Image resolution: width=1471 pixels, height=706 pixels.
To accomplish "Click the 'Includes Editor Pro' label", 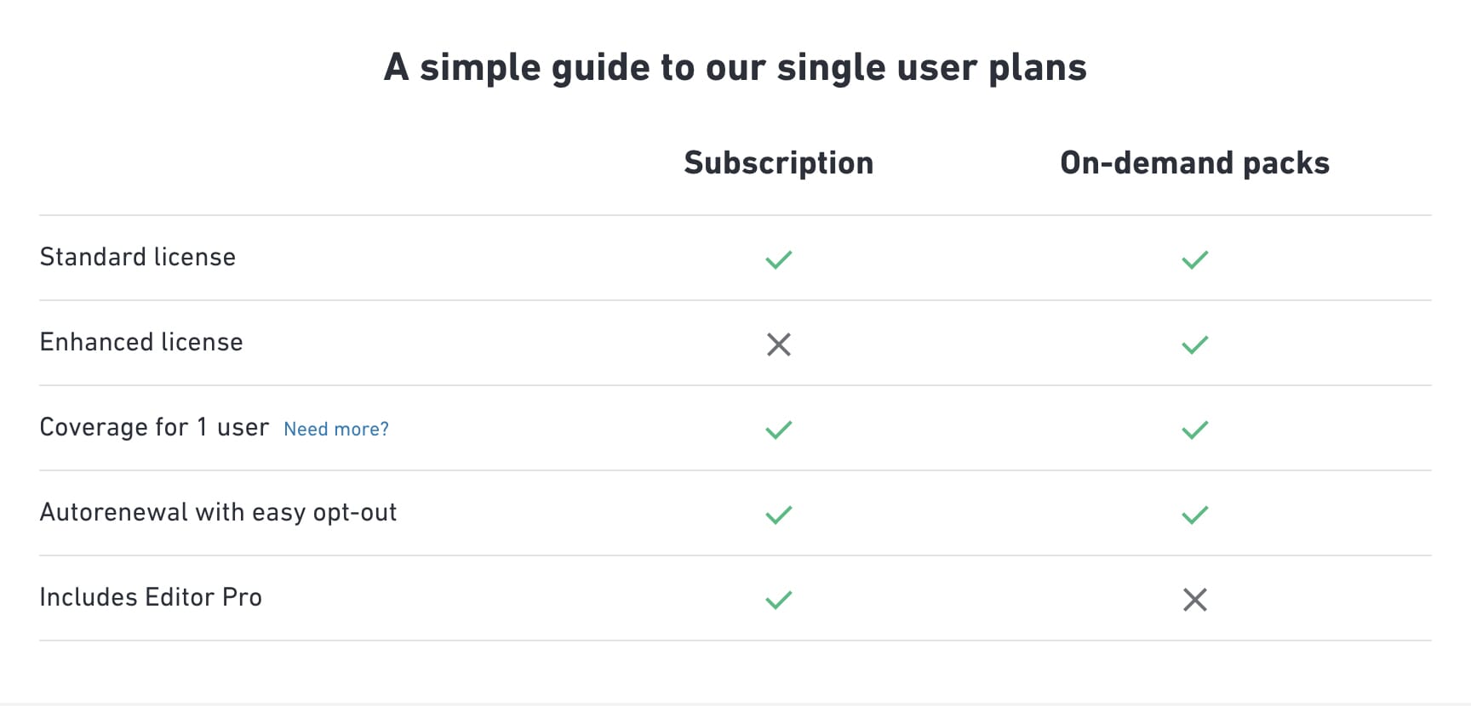I will coord(151,597).
